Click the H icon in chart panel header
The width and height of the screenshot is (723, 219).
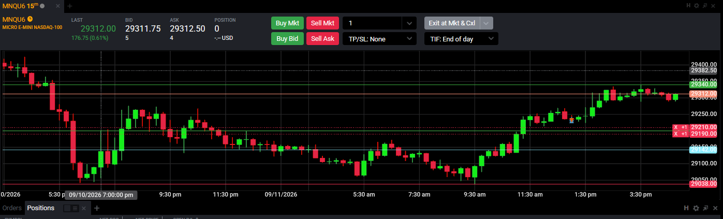click(x=689, y=5)
